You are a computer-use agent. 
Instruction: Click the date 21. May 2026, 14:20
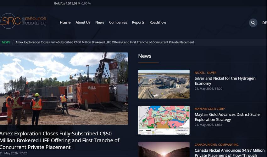point(209,89)
